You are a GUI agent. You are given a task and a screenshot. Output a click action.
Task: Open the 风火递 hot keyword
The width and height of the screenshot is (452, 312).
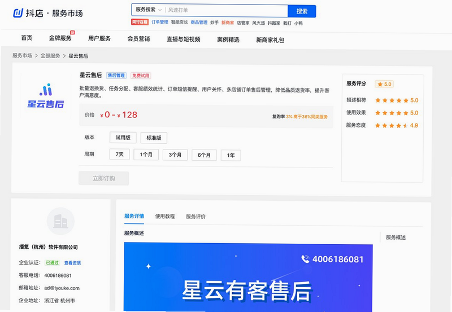(258, 23)
